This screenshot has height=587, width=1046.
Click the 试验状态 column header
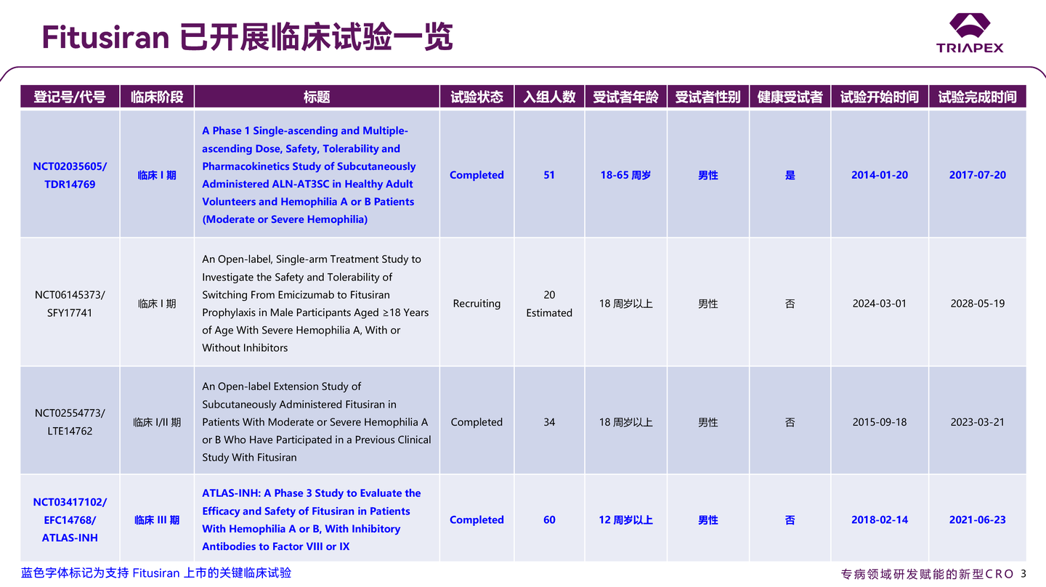tap(476, 96)
